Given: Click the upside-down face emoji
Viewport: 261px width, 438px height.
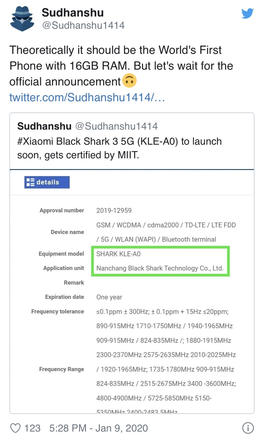Looking at the screenshot, I should point(129,81).
